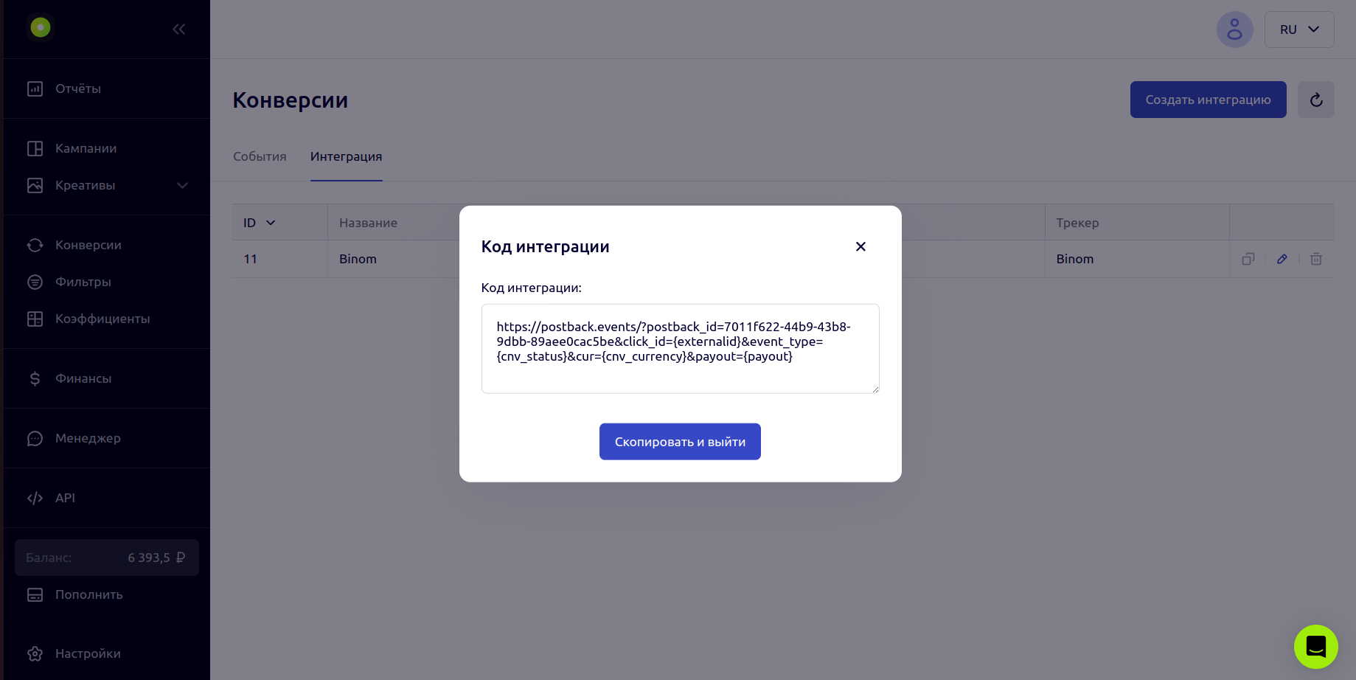Sort table by ID column arrow
Viewport: 1356px width, 680px height.
[x=271, y=223]
